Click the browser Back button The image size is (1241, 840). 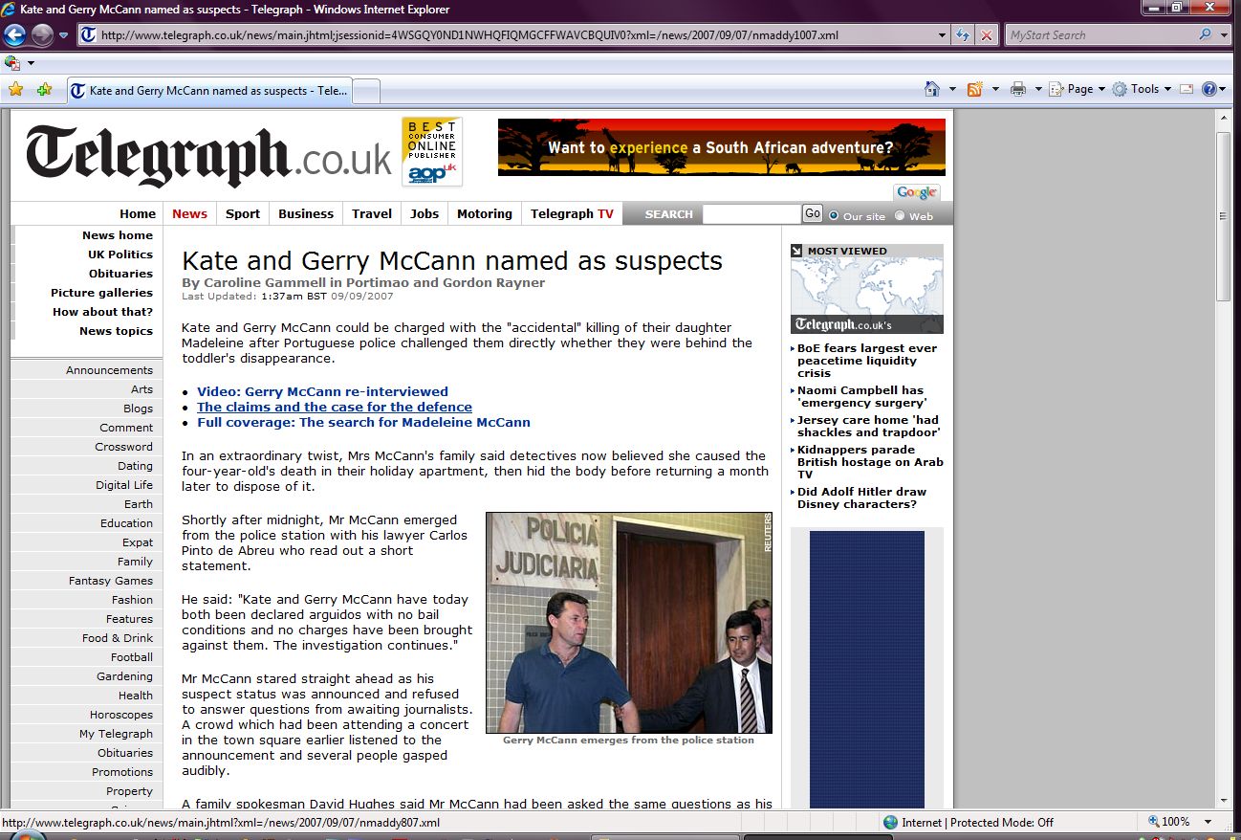click(14, 35)
